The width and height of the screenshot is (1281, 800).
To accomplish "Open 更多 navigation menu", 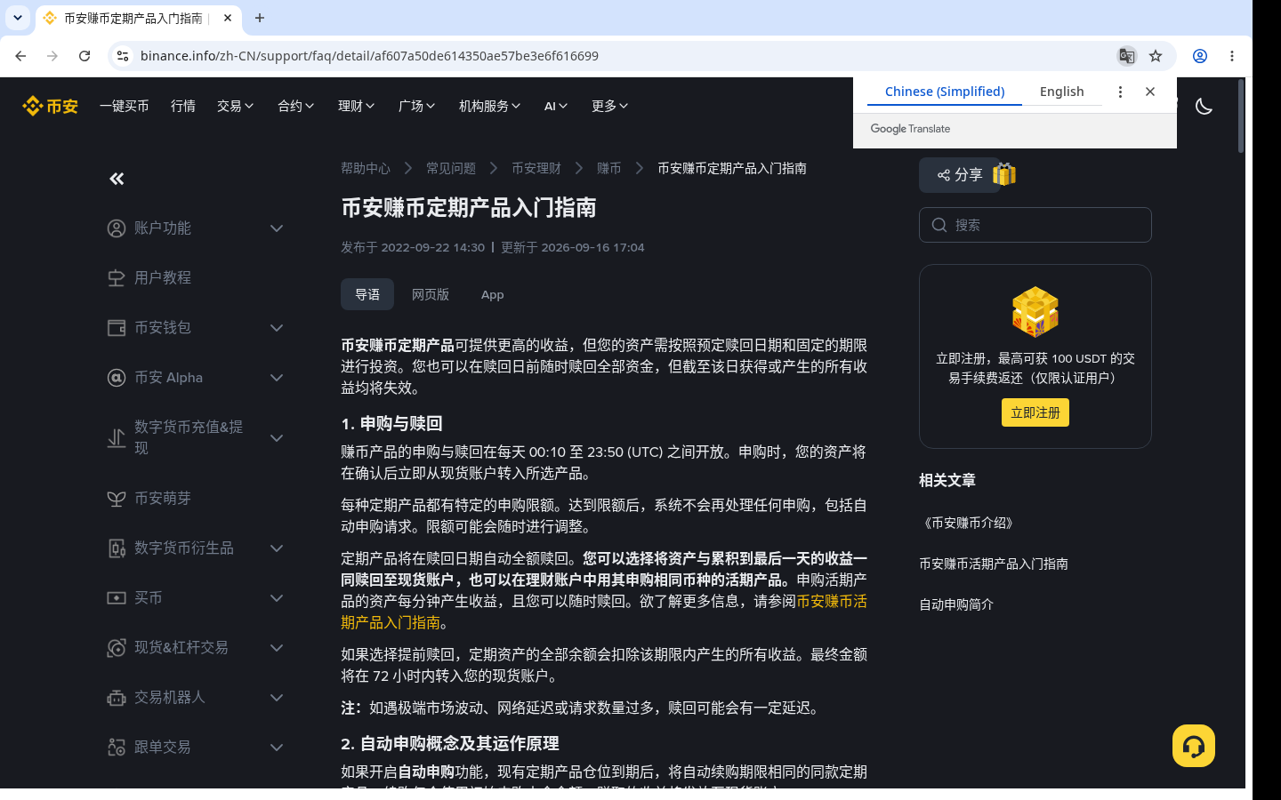I will point(610,106).
